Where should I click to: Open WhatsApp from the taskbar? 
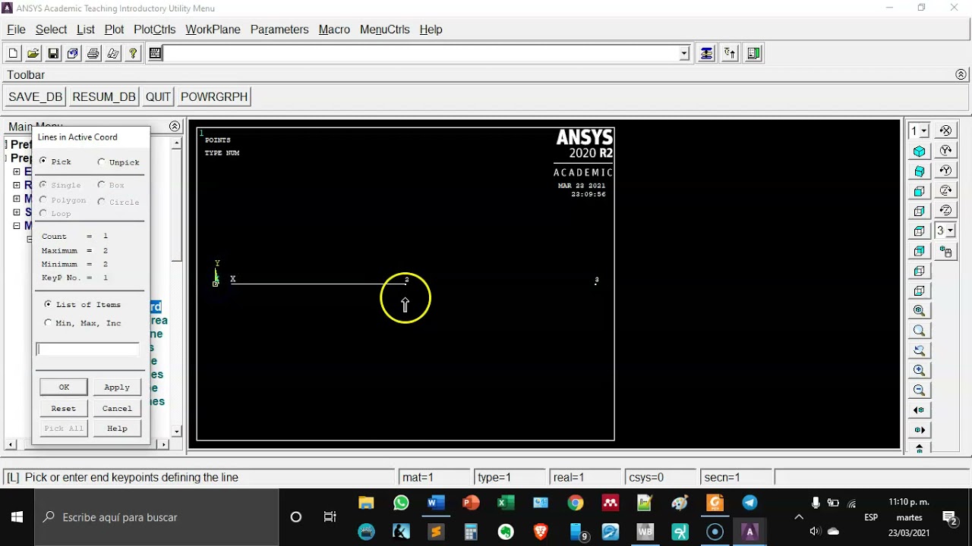coord(401,503)
